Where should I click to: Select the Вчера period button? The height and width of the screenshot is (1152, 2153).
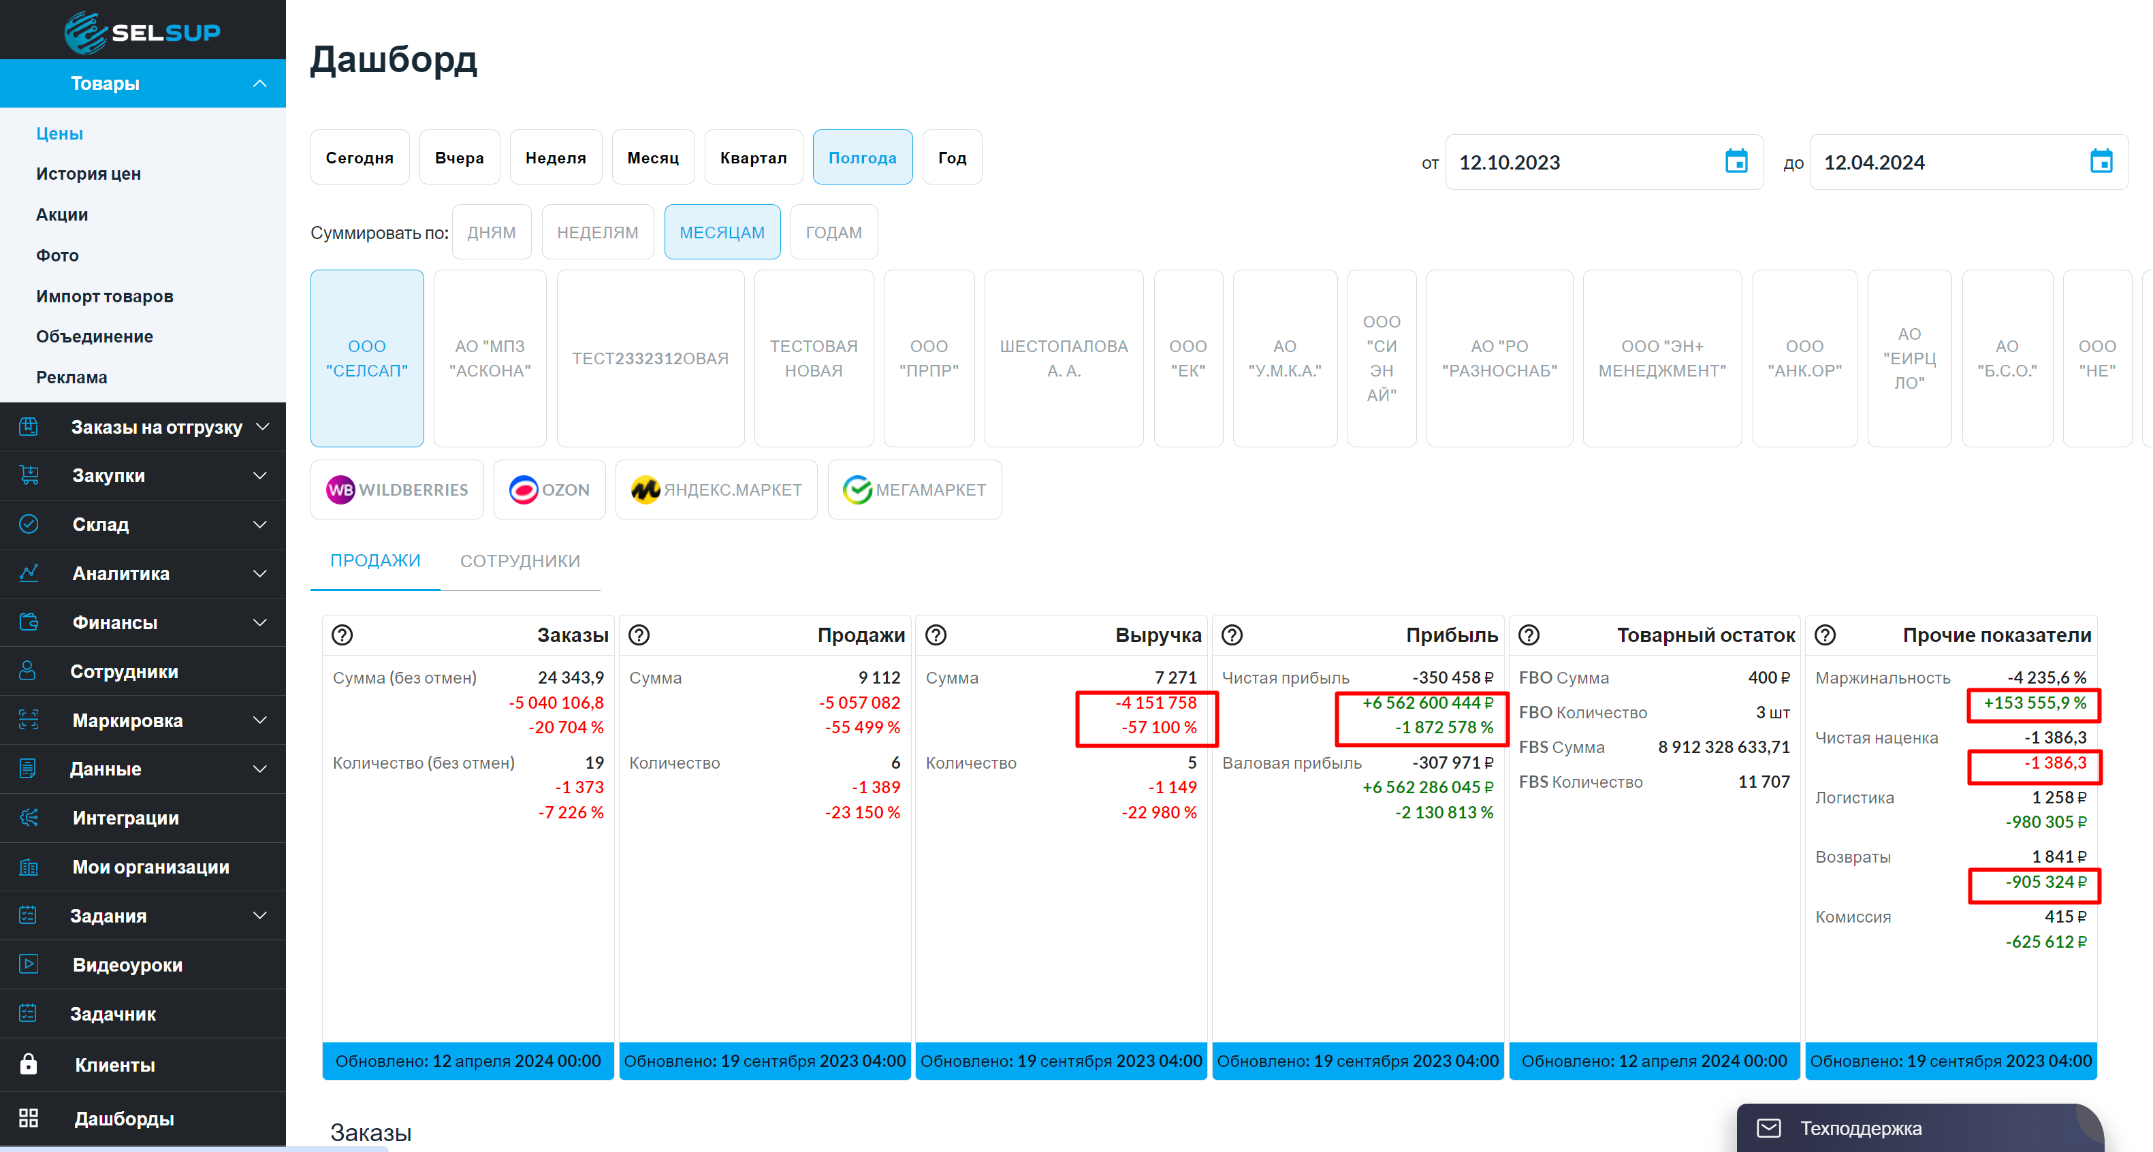tap(459, 157)
